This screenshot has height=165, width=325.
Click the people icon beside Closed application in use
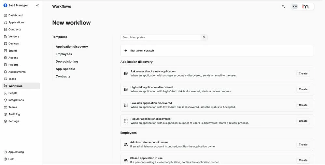pos(126,160)
